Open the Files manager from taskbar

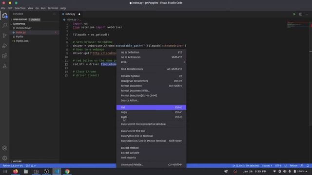pos(26,171)
